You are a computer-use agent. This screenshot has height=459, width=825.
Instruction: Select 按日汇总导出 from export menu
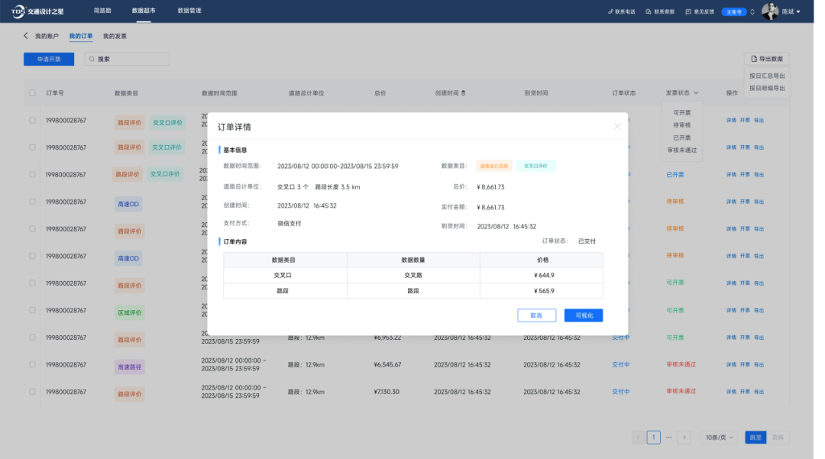[x=767, y=76]
